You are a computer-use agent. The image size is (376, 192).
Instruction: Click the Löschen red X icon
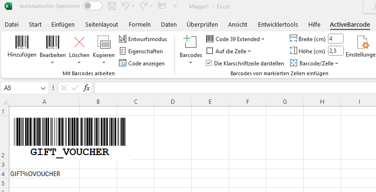(x=79, y=42)
